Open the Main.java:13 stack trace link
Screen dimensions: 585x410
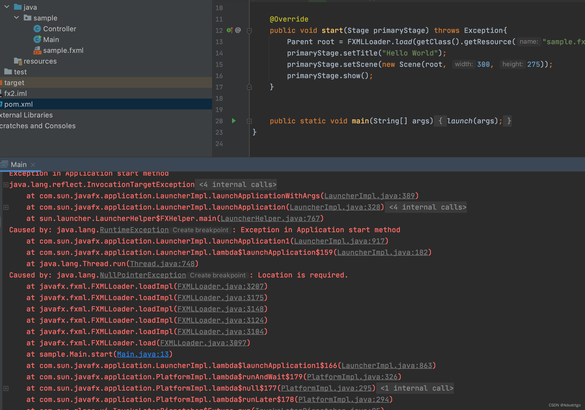pyautogui.click(x=143, y=354)
